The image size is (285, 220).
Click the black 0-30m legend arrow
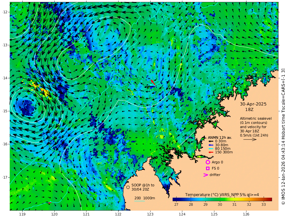pos(211,141)
